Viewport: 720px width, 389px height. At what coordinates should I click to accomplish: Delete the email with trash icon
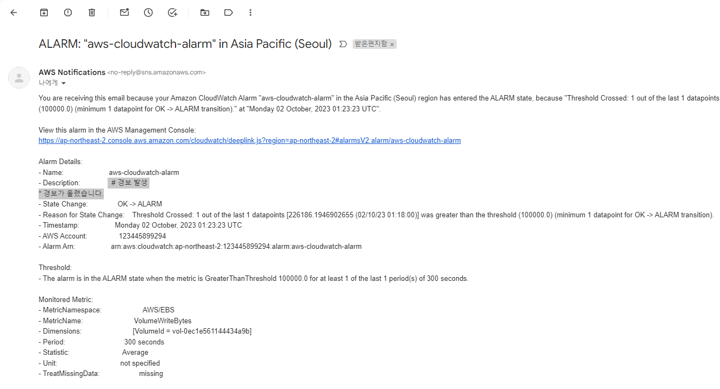point(92,12)
